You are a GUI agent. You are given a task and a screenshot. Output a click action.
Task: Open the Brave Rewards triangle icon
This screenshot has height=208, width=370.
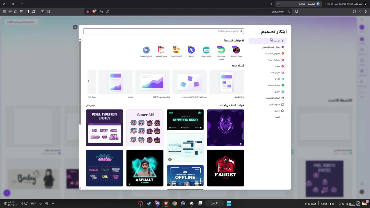(x=88, y=12)
